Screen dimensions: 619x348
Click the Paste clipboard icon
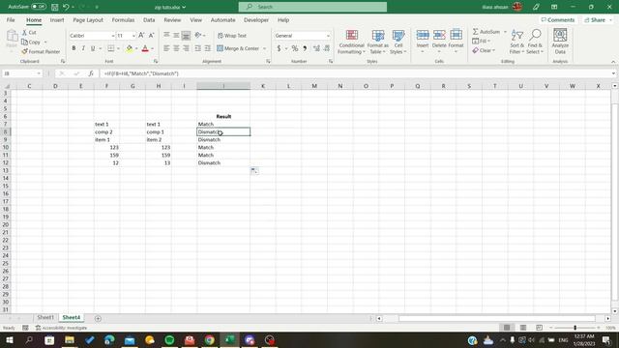tap(12, 37)
